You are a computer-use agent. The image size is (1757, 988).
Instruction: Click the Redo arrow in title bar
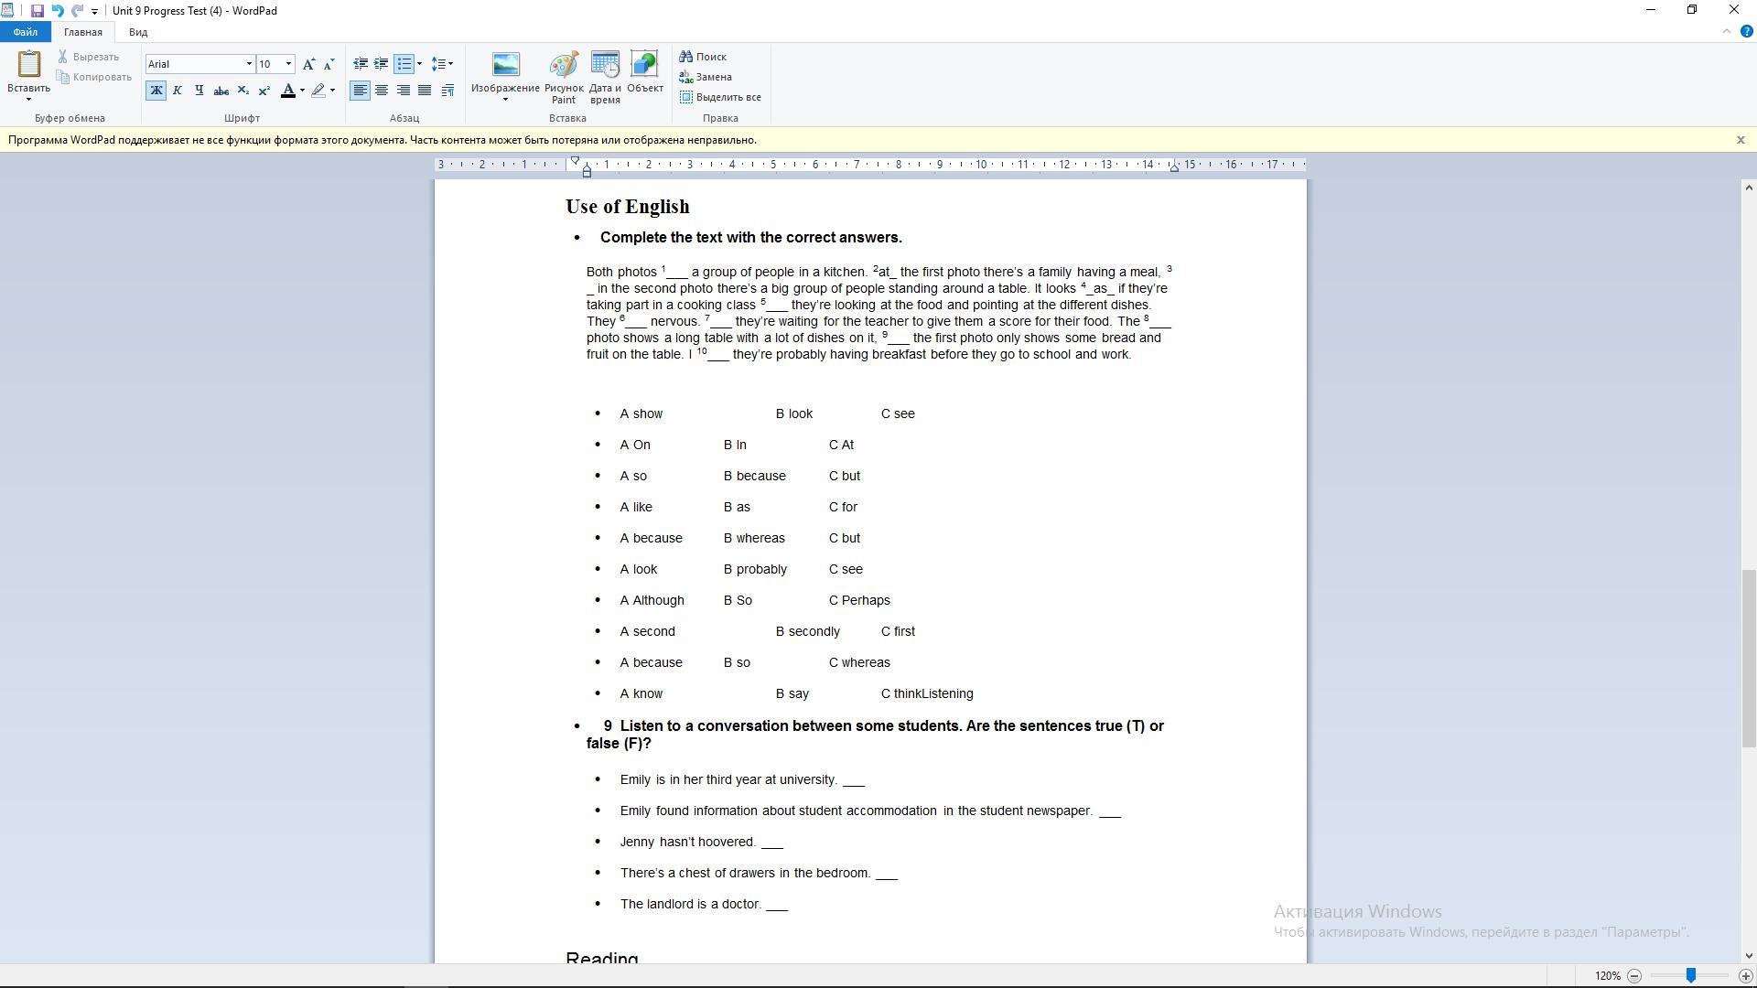point(78,11)
